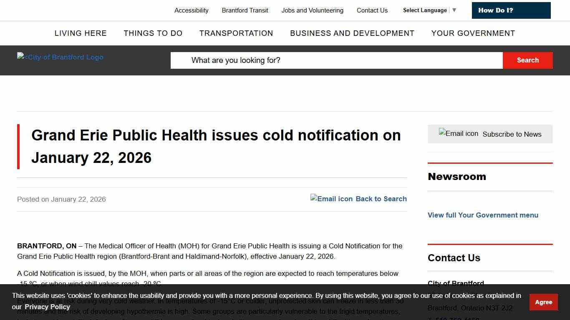570x320 pixels.
Task: Click the red Search button
Action: coord(527,60)
